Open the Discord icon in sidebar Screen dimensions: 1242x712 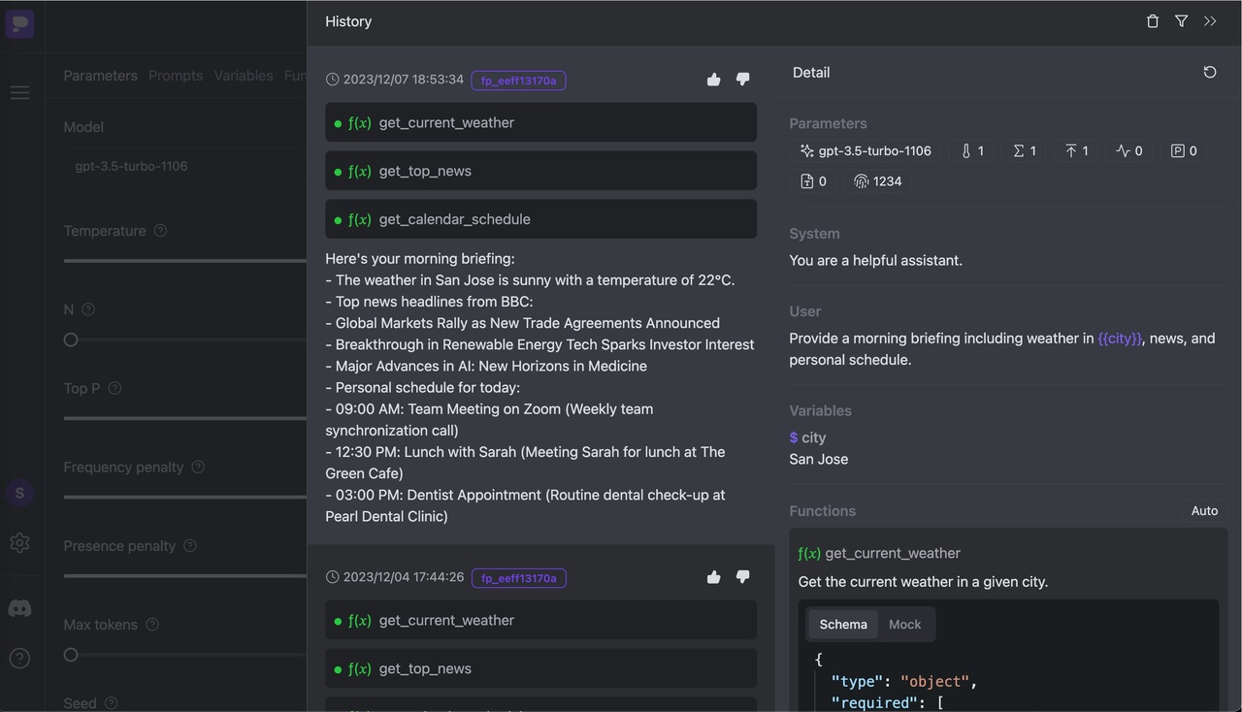pyautogui.click(x=19, y=608)
